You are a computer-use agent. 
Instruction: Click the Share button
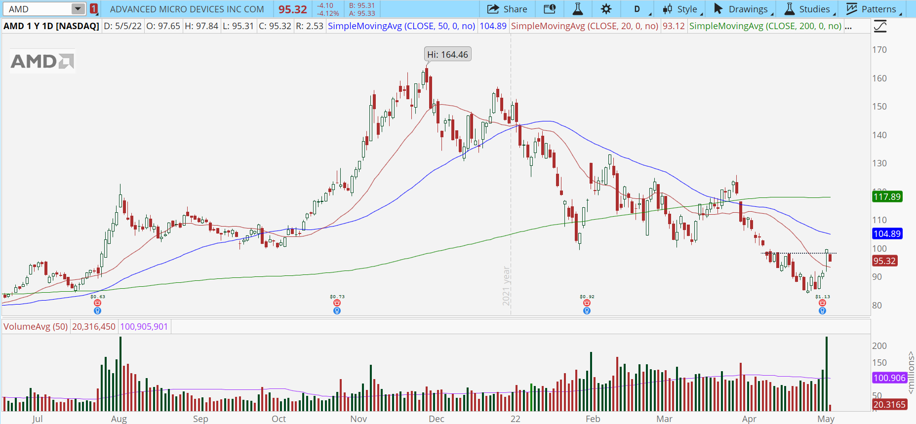tap(507, 9)
